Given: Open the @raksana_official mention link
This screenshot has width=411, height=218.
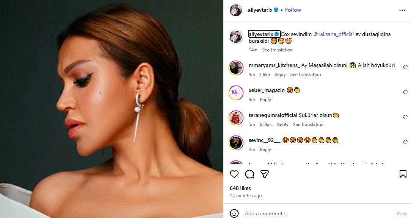Looking at the screenshot, I should (x=334, y=34).
